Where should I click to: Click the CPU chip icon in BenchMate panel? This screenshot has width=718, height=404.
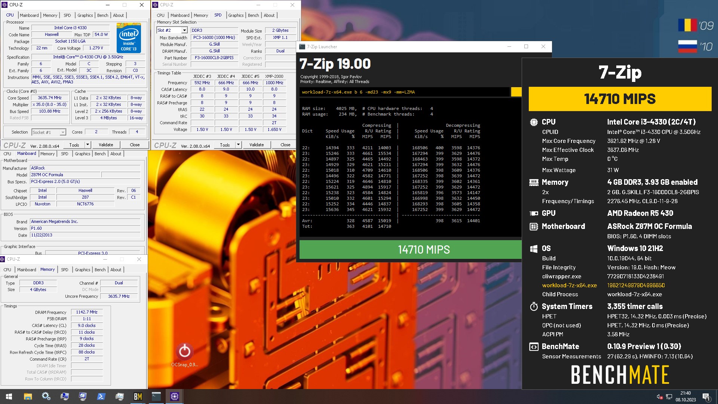(534, 122)
